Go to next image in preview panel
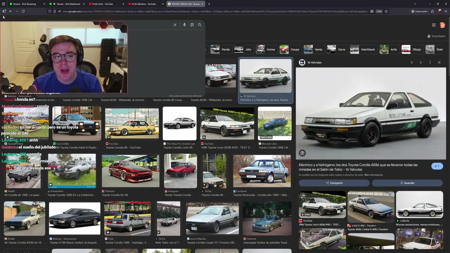Image resolution: width=450 pixels, height=253 pixels. pos(421,63)
